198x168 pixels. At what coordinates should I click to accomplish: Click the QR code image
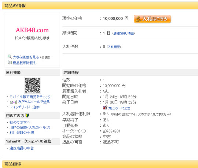pyautogui.click(x=33, y=85)
